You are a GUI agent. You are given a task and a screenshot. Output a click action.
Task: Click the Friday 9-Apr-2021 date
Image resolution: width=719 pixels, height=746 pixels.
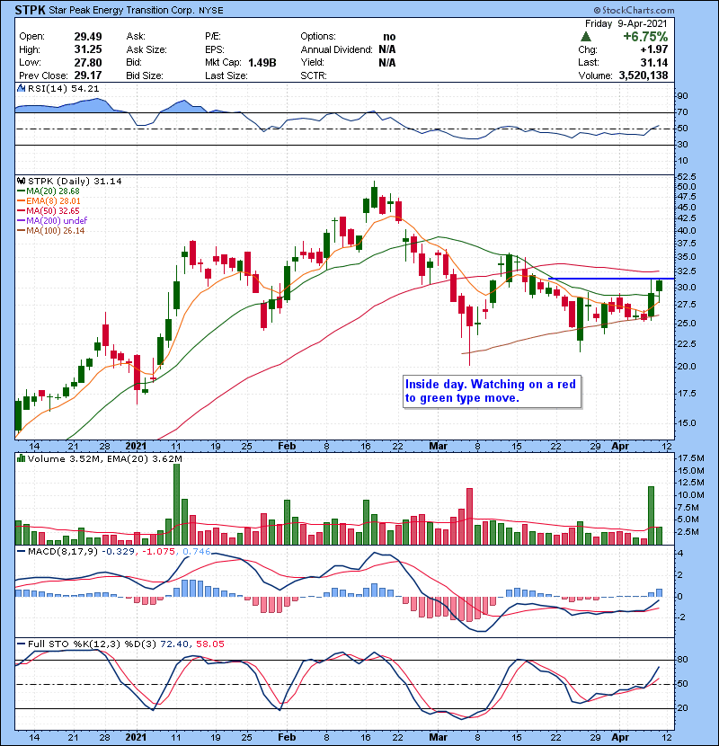point(626,23)
